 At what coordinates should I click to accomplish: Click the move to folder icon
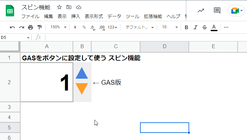click(x=69, y=7)
